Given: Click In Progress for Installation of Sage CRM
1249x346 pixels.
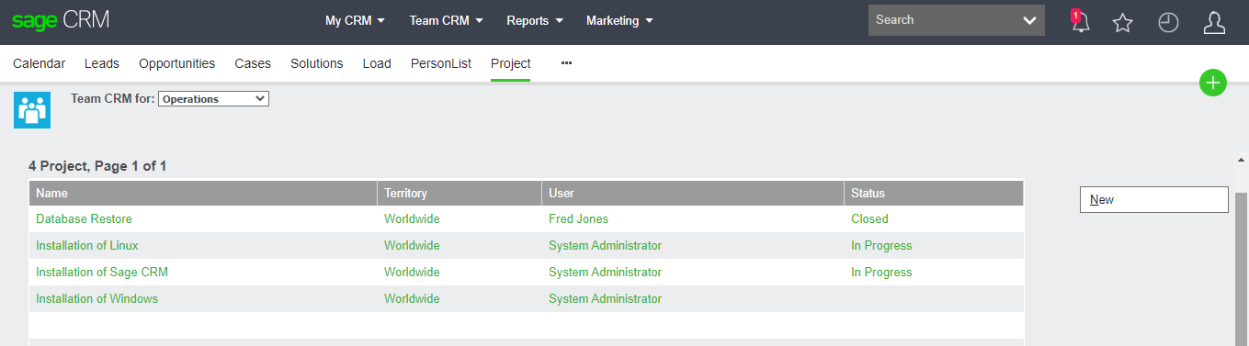Looking at the screenshot, I should 881,272.
